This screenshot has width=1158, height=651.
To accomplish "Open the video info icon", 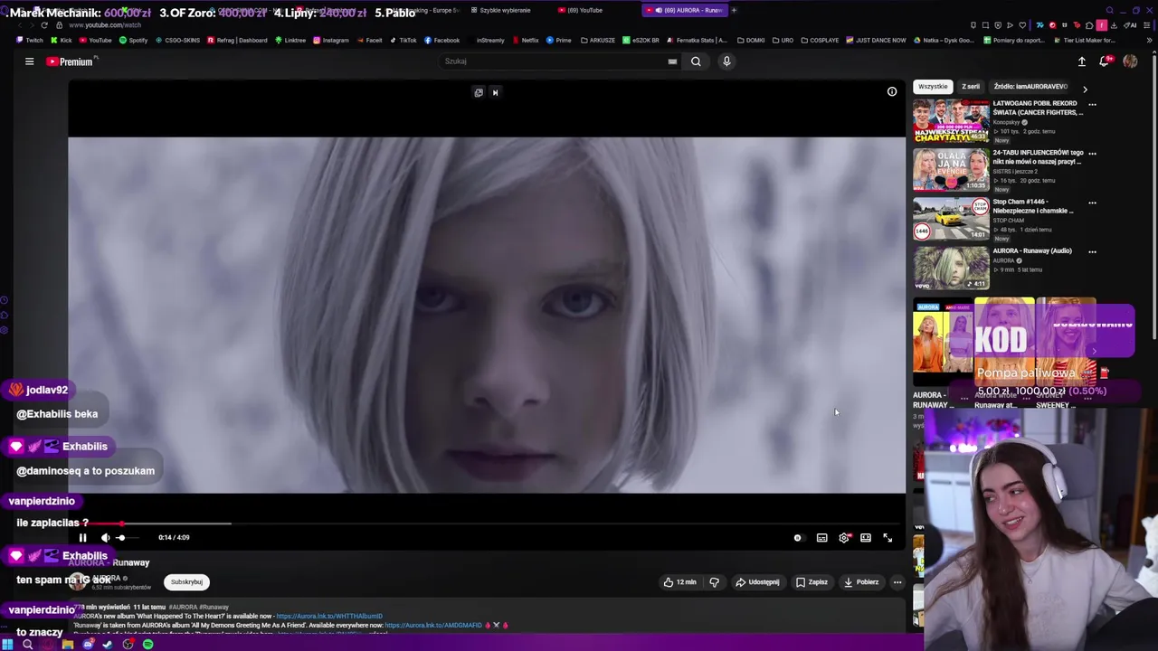I will 892,91.
